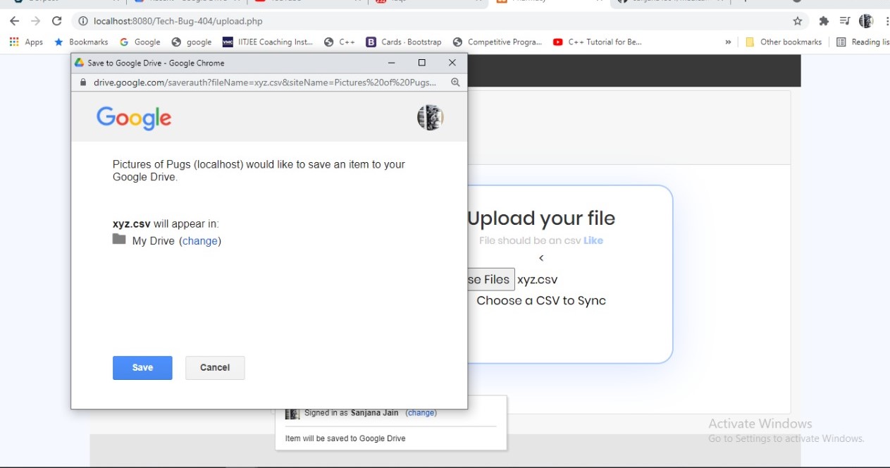Open the capitalized Google bookmark

pos(140,42)
